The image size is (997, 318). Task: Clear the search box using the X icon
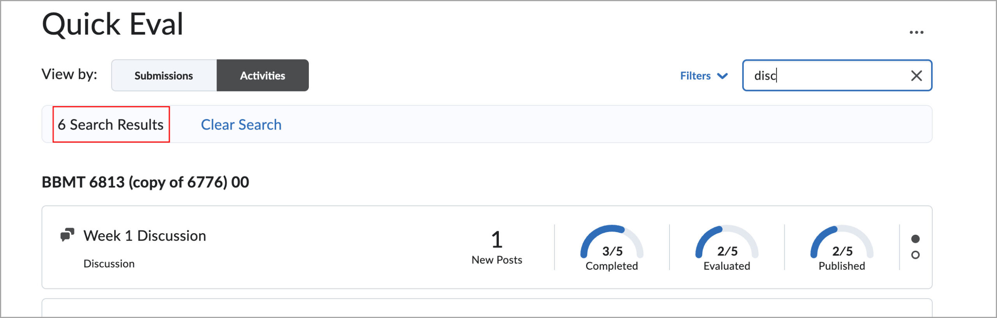917,76
